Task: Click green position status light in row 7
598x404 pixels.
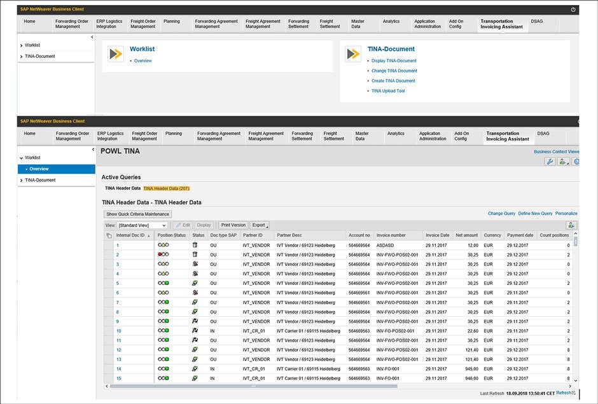Action: tap(167, 302)
